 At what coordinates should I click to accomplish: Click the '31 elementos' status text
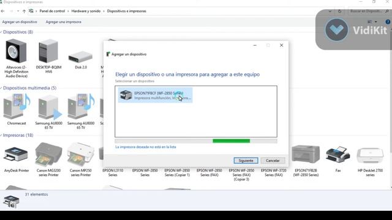[x=36, y=194]
